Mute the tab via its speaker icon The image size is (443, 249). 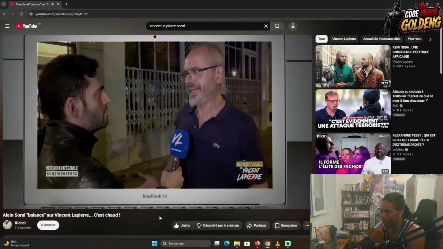53,4
